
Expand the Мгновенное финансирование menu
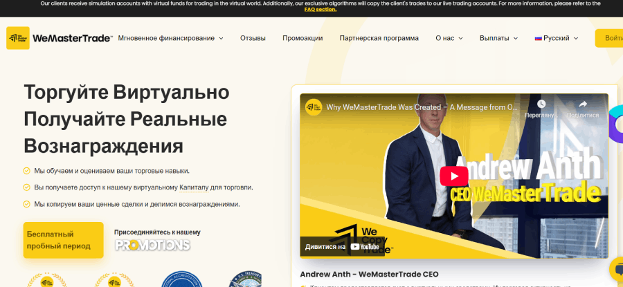[x=170, y=39]
